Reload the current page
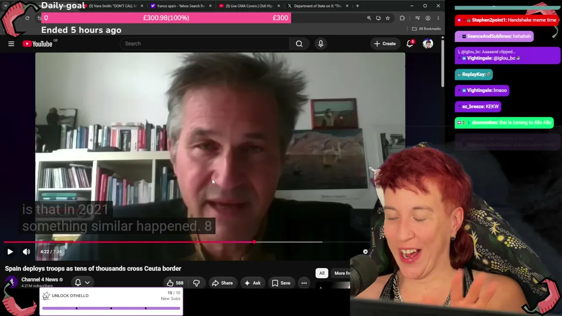This screenshot has width=562, height=316. coord(27,18)
